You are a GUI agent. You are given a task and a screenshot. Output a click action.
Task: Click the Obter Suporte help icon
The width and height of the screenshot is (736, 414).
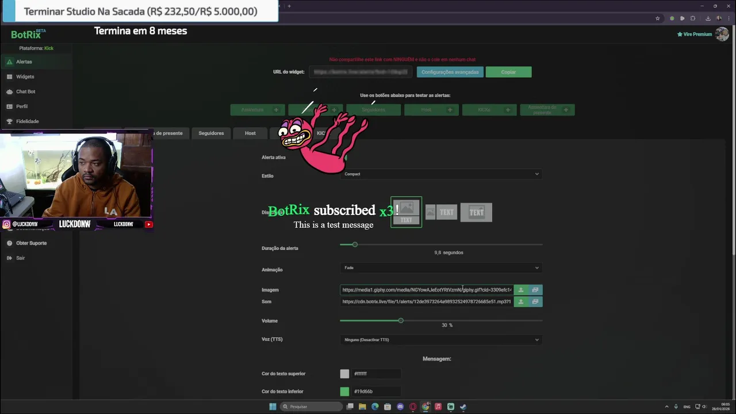9,243
